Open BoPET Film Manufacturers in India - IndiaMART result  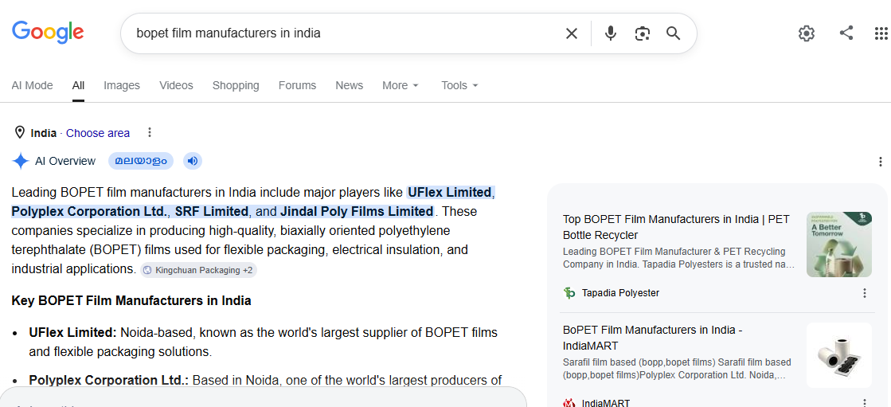coord(653,338)
